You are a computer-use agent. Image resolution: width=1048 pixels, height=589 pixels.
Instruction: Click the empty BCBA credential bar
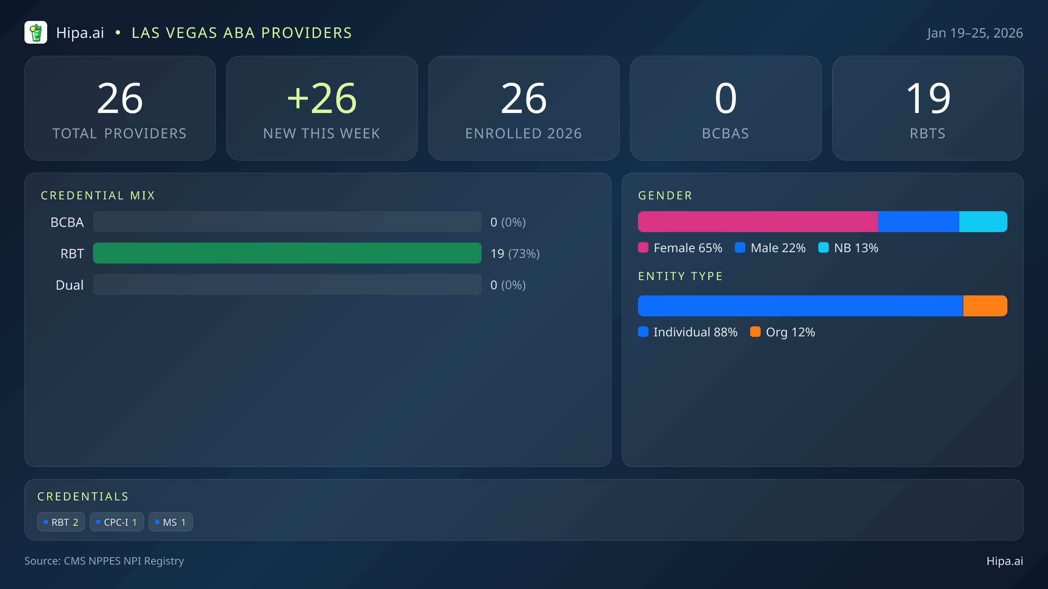287,222
